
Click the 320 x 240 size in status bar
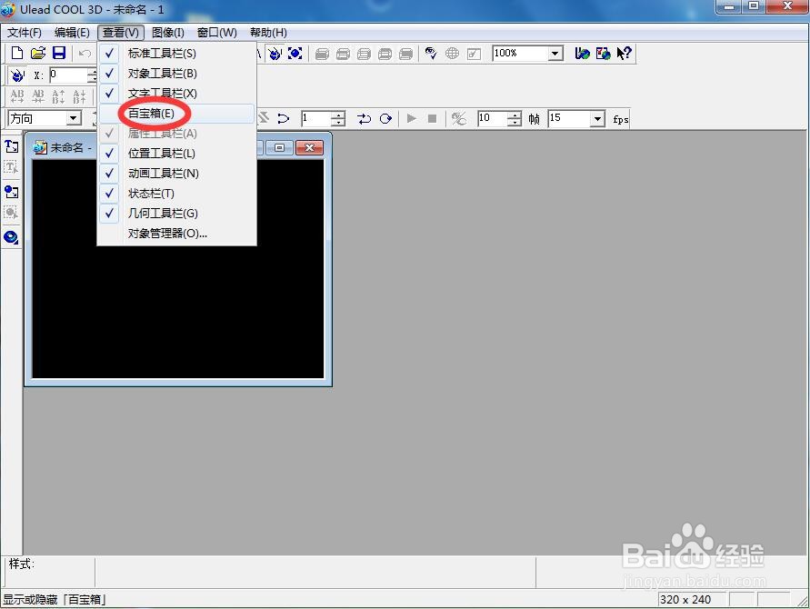pyautogui.click(x=685, y=599)
